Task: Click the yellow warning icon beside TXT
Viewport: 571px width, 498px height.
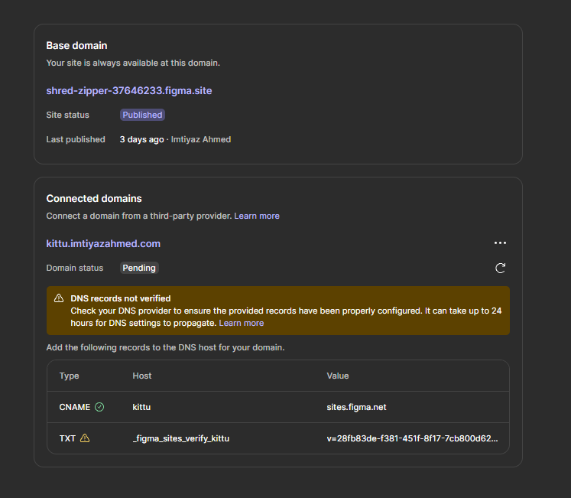Action: (85, 438)
